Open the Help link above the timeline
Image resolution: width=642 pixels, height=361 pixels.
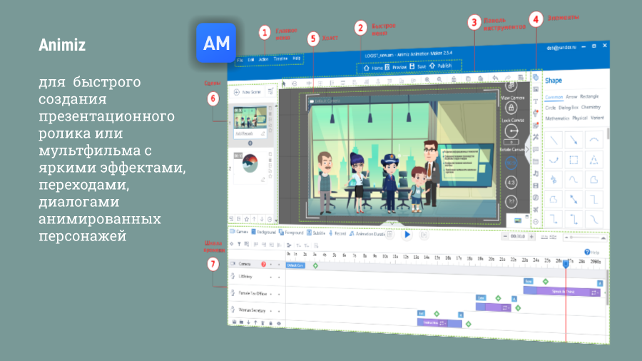click(591, 252)
